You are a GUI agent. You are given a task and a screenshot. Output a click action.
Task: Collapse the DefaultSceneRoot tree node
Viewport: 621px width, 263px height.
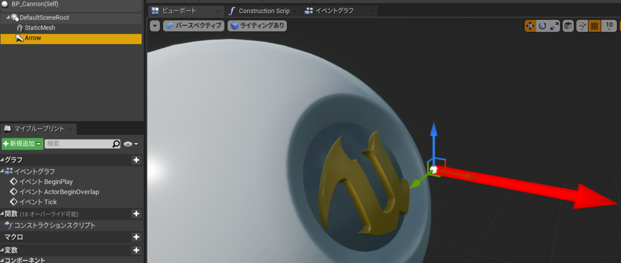(7, 18)
